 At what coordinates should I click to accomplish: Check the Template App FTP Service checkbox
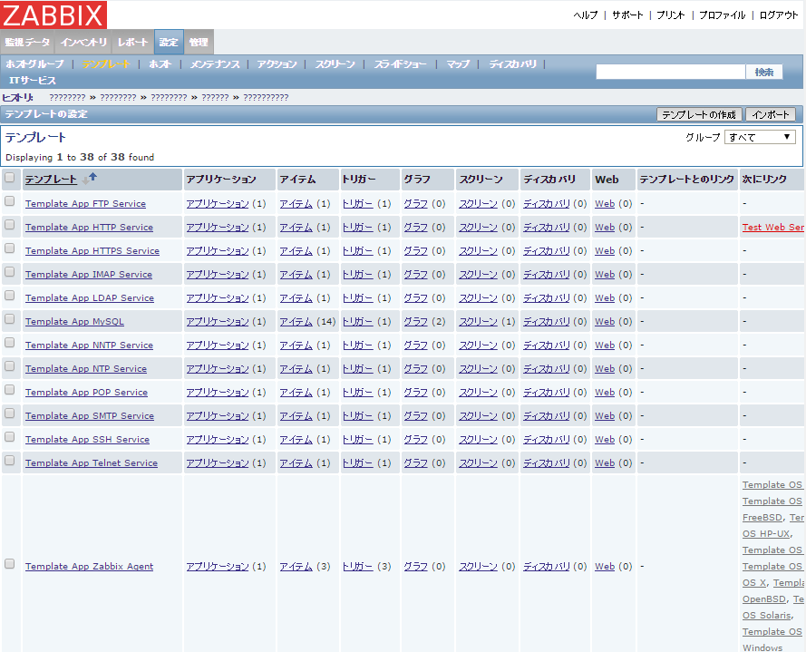click(10, 201)
